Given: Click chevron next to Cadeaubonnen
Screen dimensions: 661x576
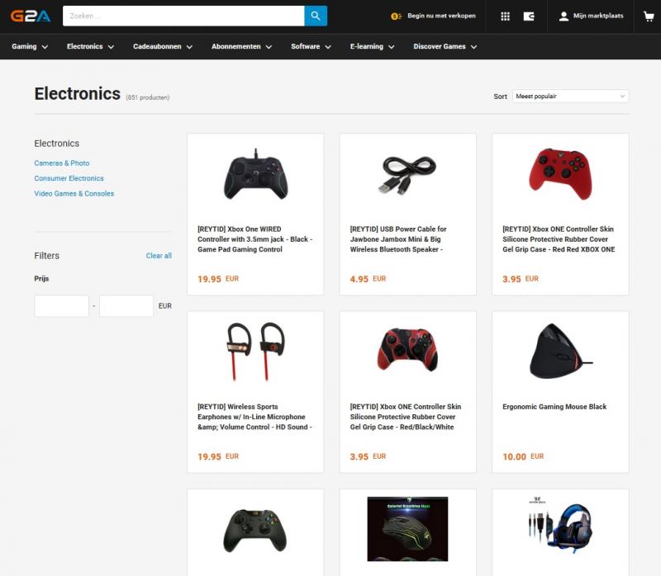Looking at the screenshot, I should click(x=189, y=47).
